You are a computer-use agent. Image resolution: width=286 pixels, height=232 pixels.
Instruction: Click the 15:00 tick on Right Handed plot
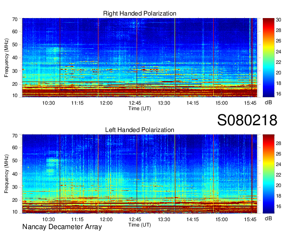(x=221, y=103)
